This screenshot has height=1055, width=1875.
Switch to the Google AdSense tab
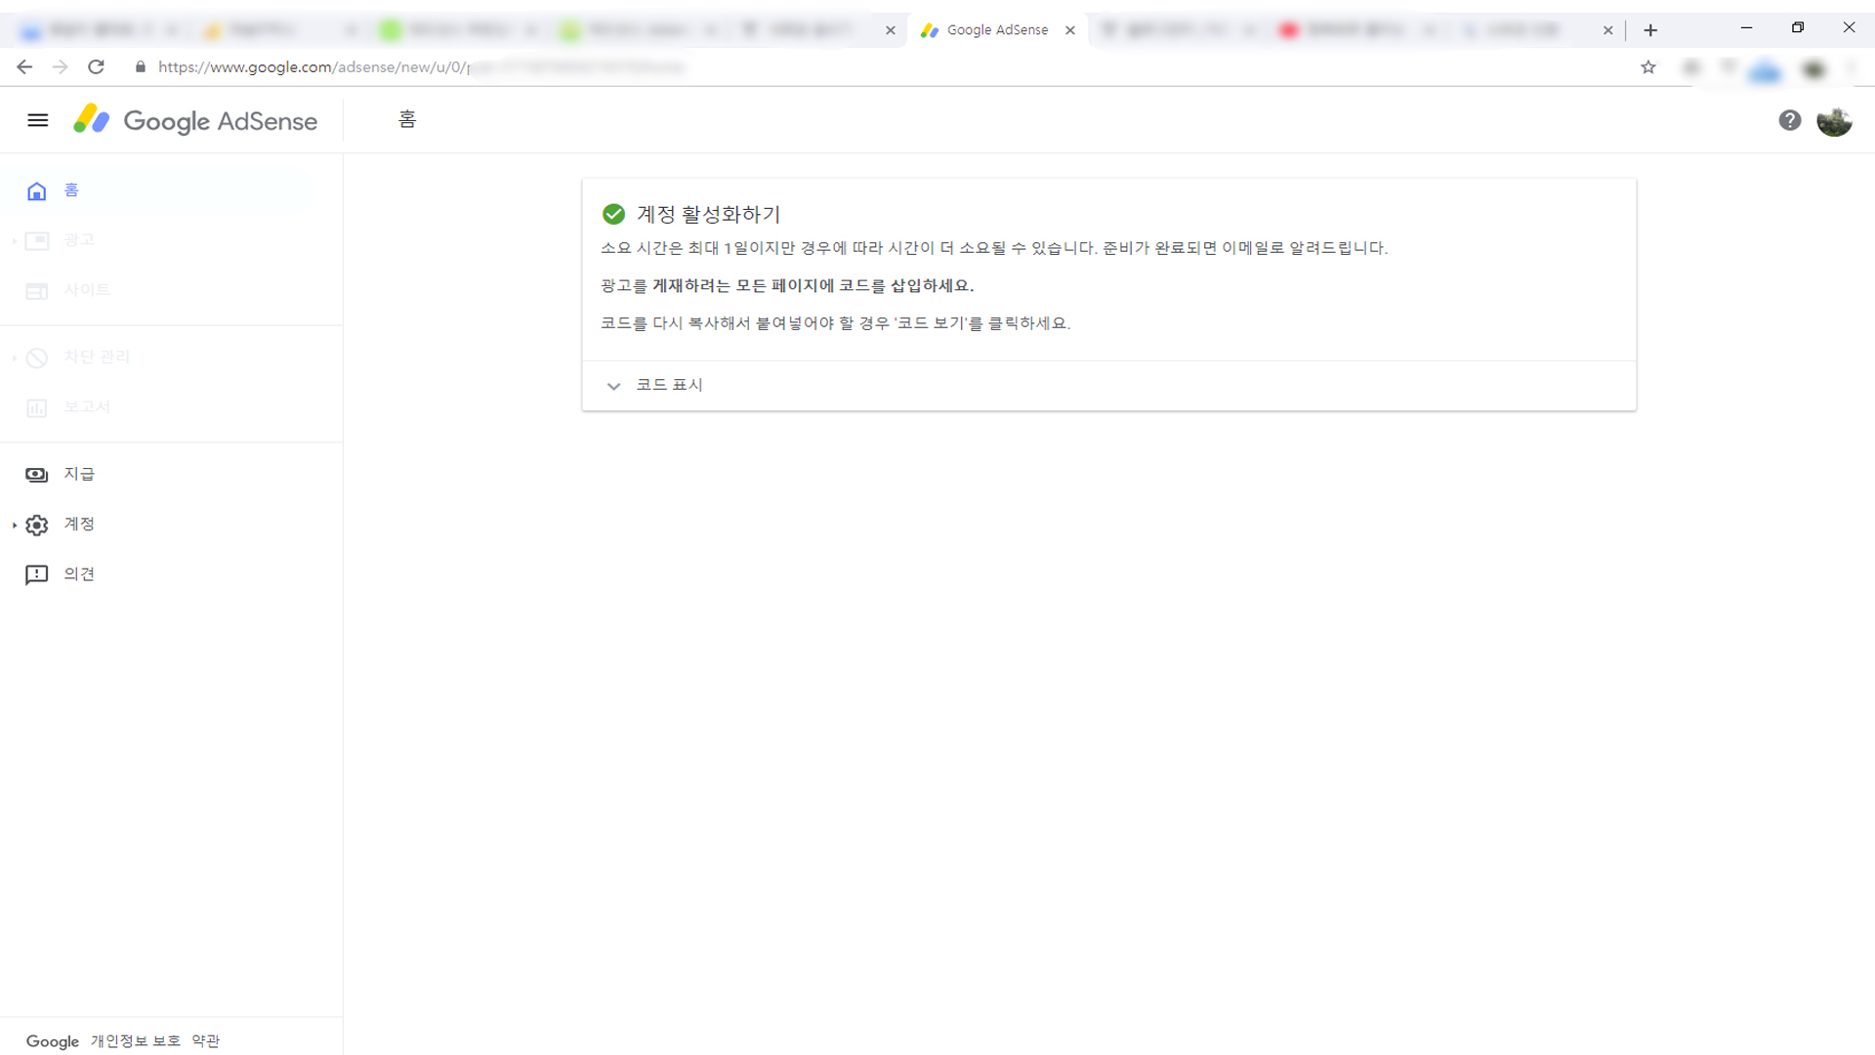click(x=996, y=30)
